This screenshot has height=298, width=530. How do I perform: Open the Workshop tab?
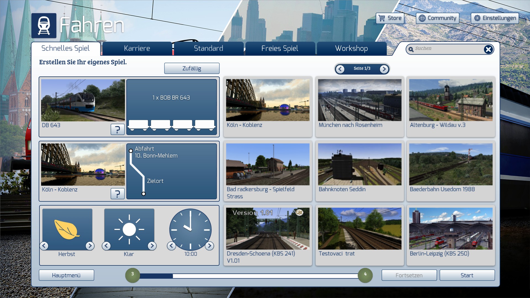[351, 49]
